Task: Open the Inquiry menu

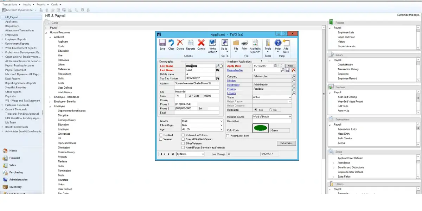Action: (28, 5)
